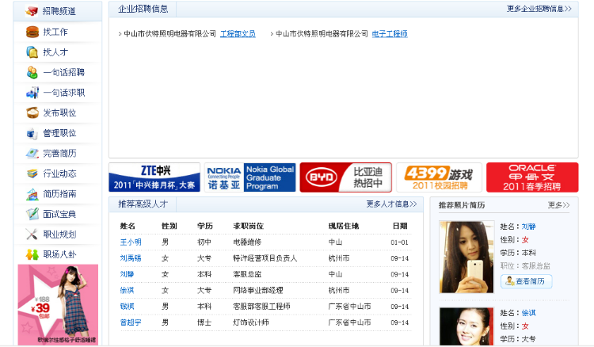The image size is (594, 347).
Task: Open 职场八卦 sidebar item
Action: point(59,254)
